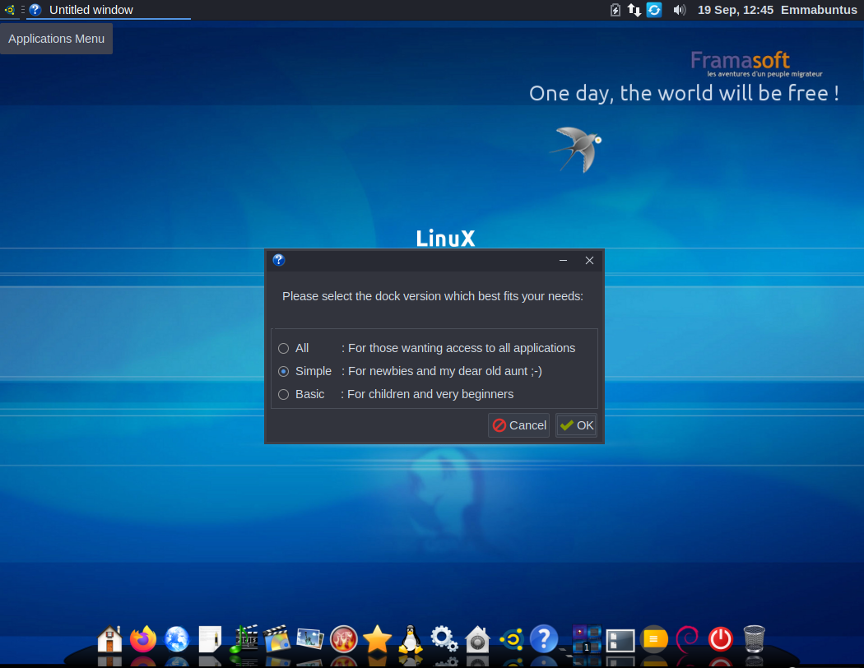Screen dimensions: 864x668
Task: Open the house with safe dial icon
Action: pyautogui.click(x=478, y=639)
